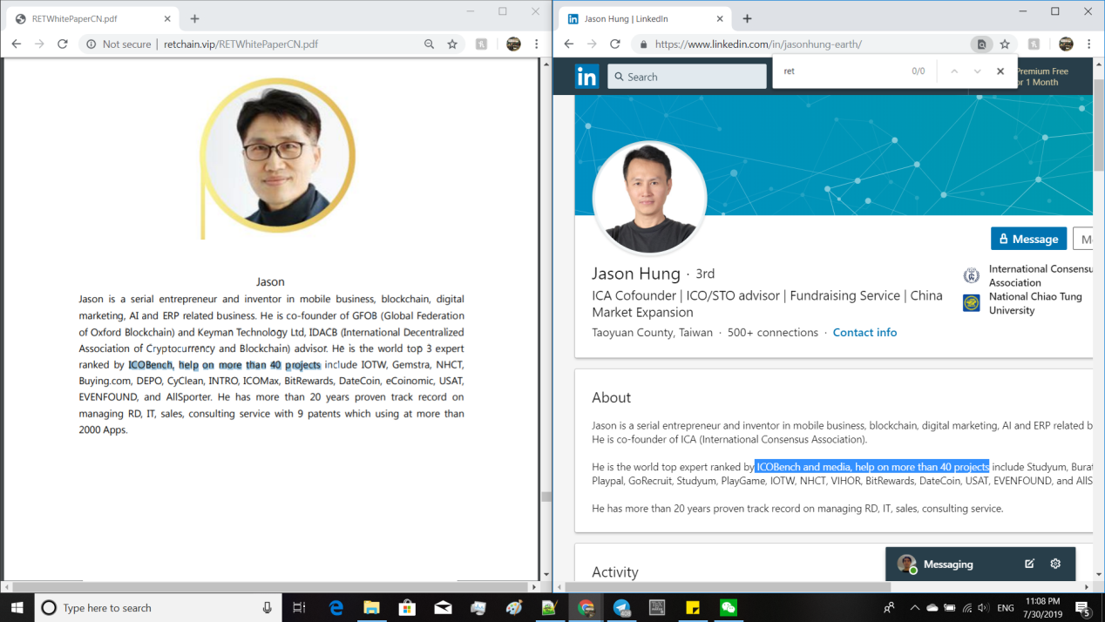Open Task View from the taskbar
1105x622 pixels.
[299, 608]
